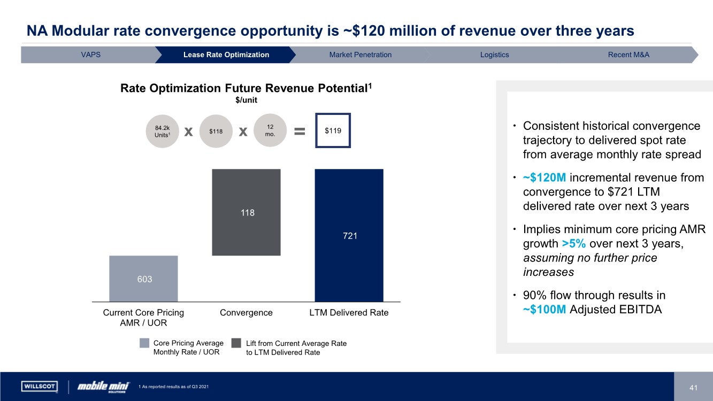Image resolution: width=713 pixels, height=401 pixels.
Task: Click the '~$120M' highlighted text
Action: (x=546, y=178)
